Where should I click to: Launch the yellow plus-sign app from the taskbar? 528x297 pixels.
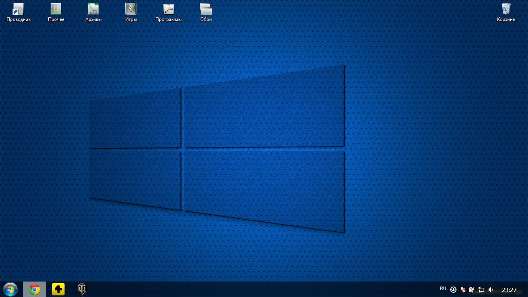pyautogui.click(x=58, y=289)
